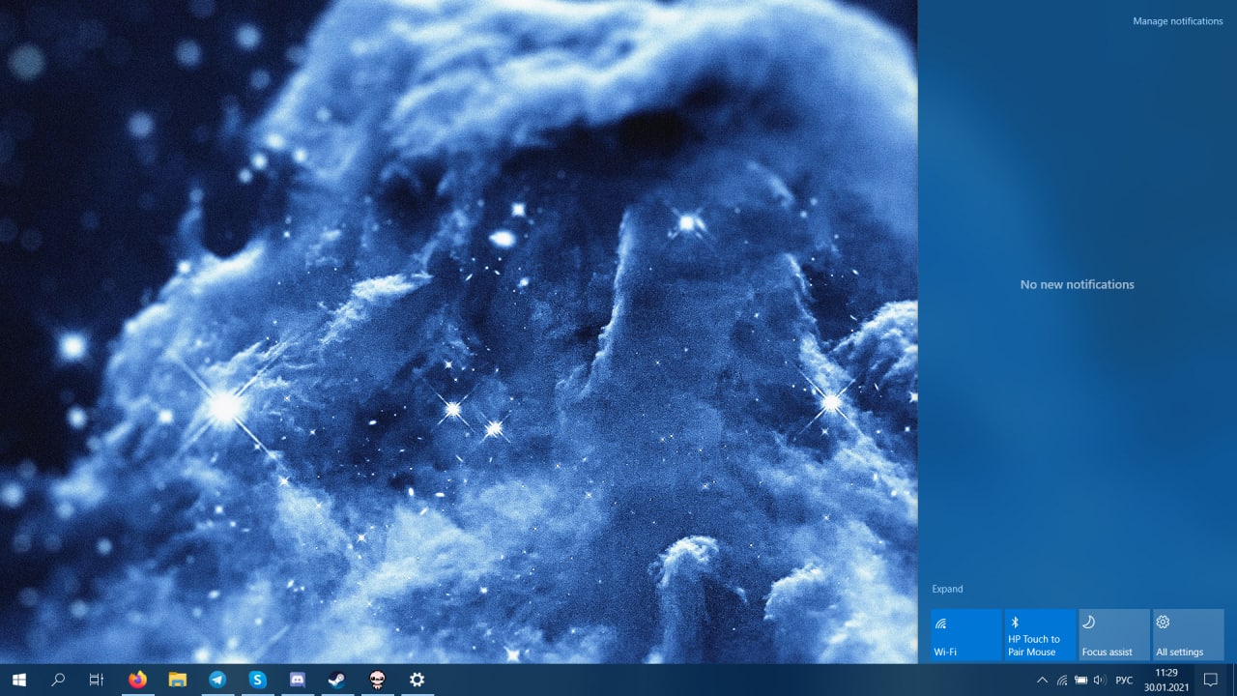Open clock showing 11:29 30.01.2021

click(x=1165, y=680)
